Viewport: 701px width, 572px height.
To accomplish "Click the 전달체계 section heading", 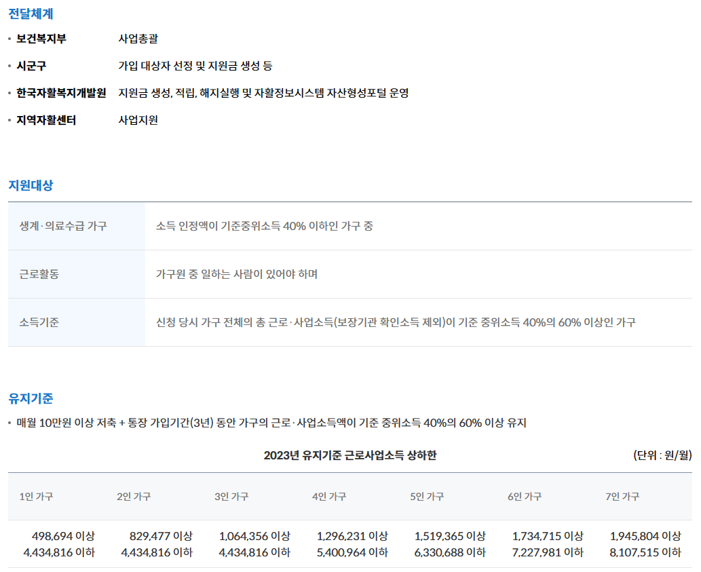I will click(31, 14).
